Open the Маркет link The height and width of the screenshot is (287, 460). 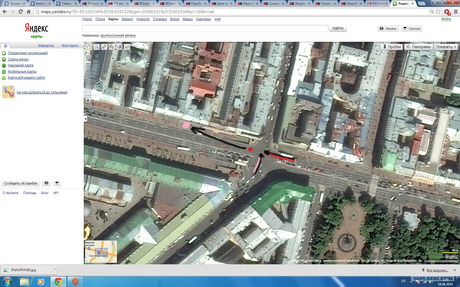pos(127,19)
